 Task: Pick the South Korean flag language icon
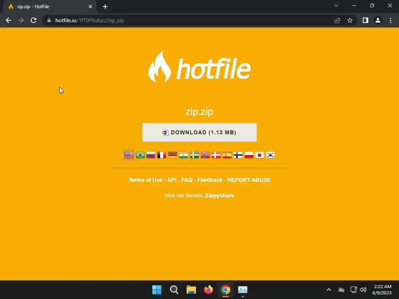click(270, 155)
